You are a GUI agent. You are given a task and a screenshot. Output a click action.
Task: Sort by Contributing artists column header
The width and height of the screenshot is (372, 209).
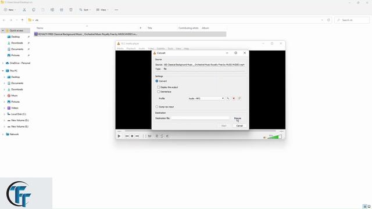[188, 28]
